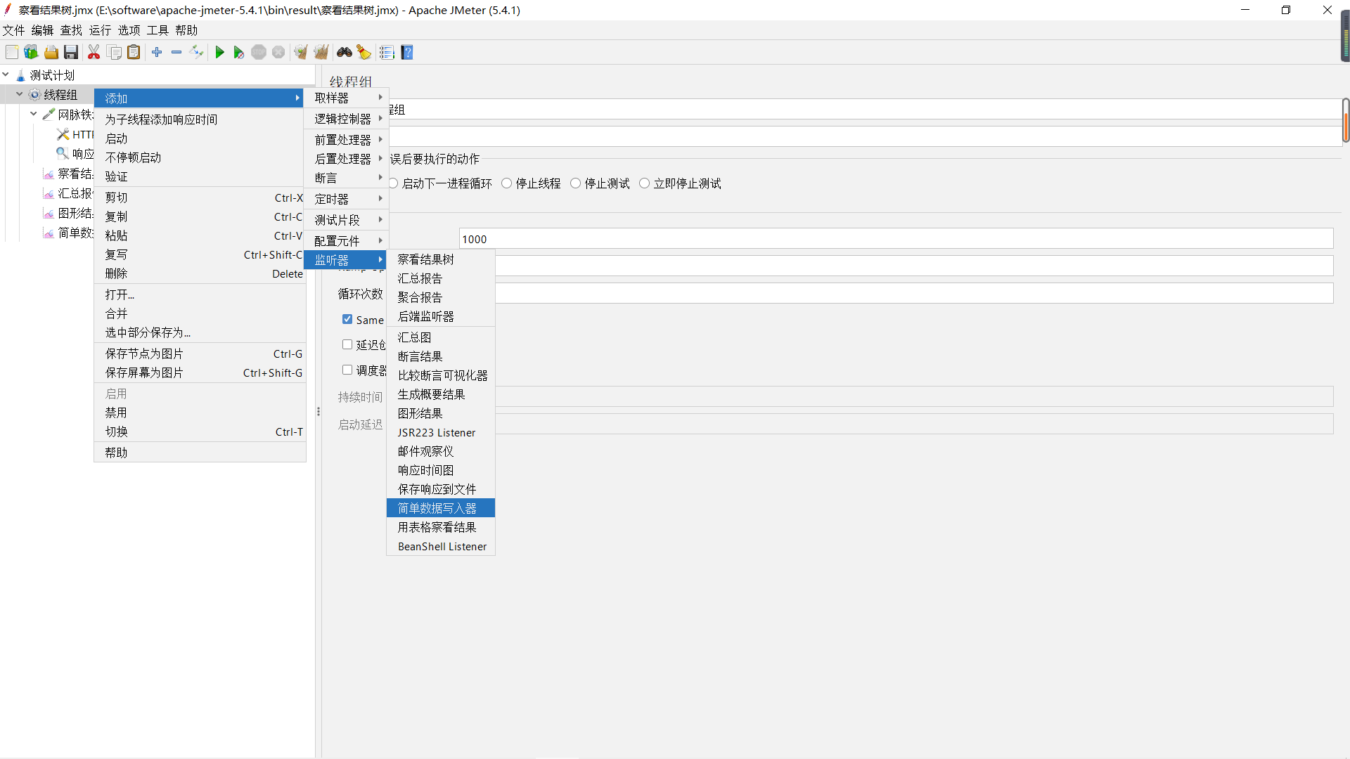
Task: Expand the 前置处理器 submenu
Action: (347, 140)
